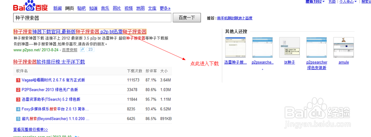Open the share icon beside 百度快照

pyautogui.click(x=83, y=49)
